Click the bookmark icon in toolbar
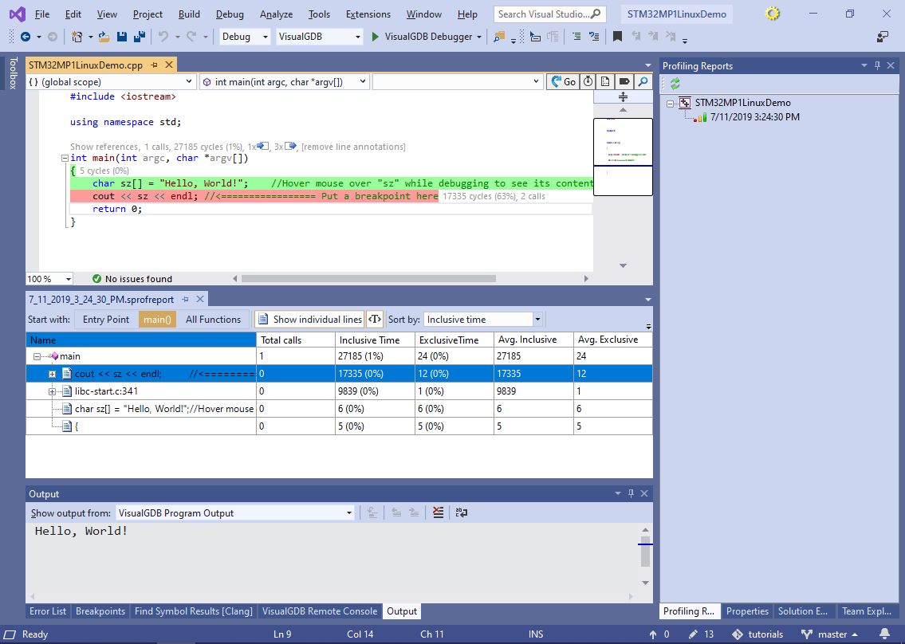The image size is (905, 644). (617, 37)
